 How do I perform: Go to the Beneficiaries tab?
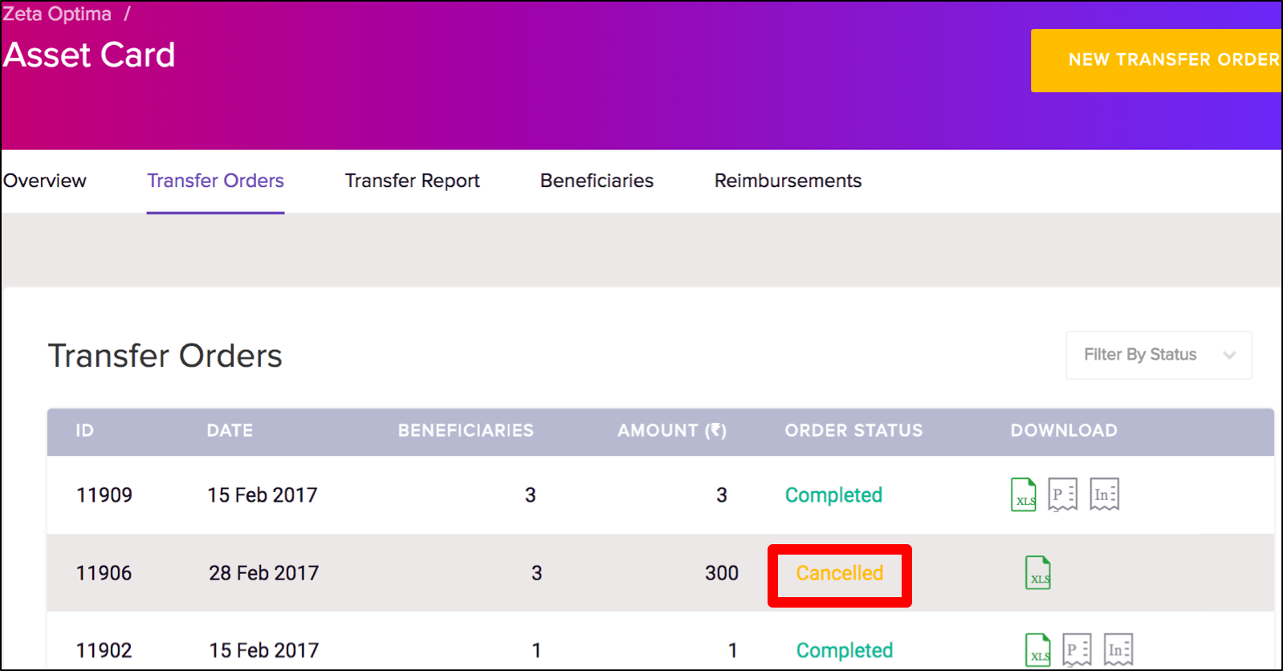coord(597,181)
